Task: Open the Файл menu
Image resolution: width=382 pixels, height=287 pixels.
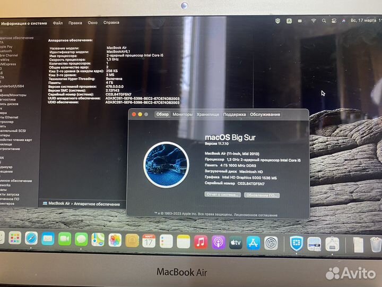Action: pyautogui.click(x=58, y=23)
